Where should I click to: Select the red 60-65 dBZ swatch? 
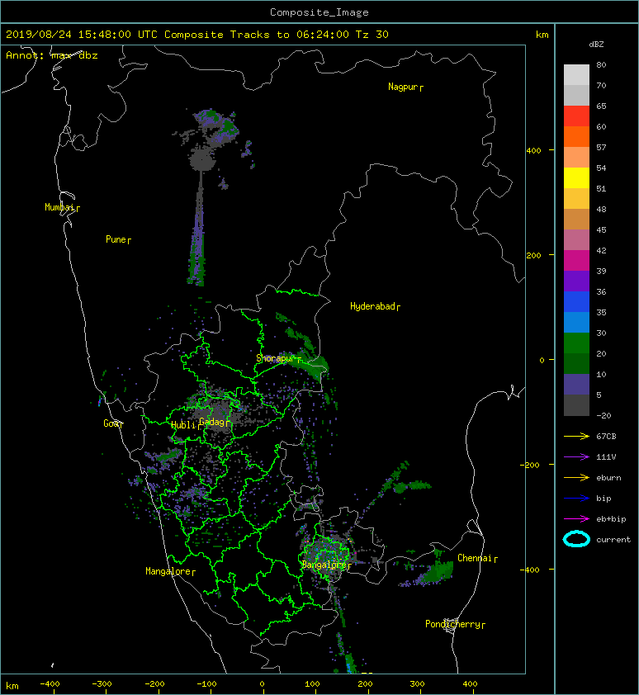click(x=576, y=116)
